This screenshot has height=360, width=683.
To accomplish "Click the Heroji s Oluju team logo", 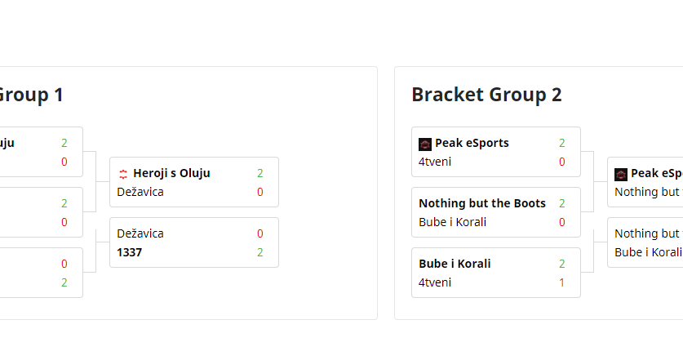I will click(x=123, y=174).
